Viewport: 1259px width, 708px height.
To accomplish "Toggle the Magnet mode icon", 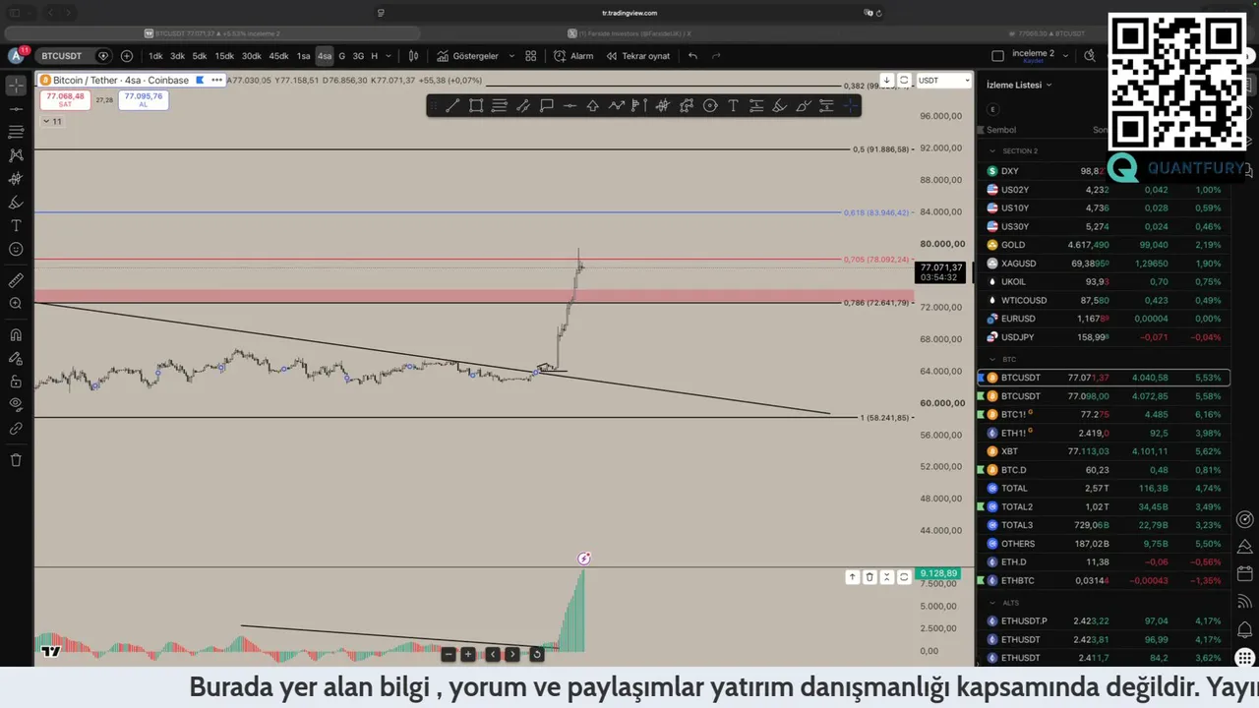I will [16, 334].
